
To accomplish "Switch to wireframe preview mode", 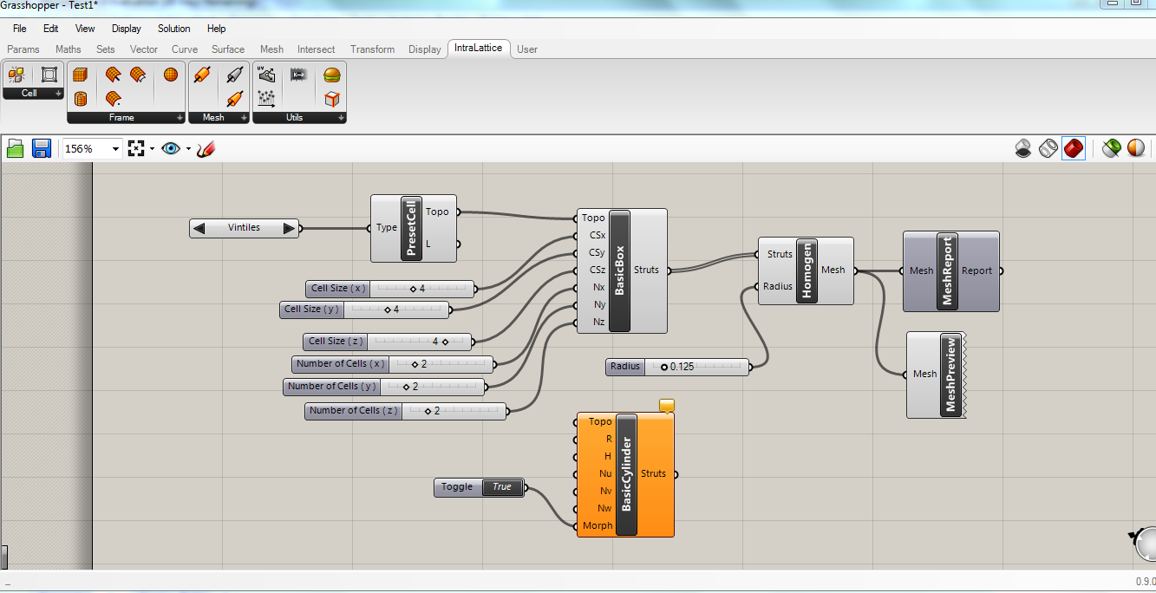I will (x=1048, y=149).
